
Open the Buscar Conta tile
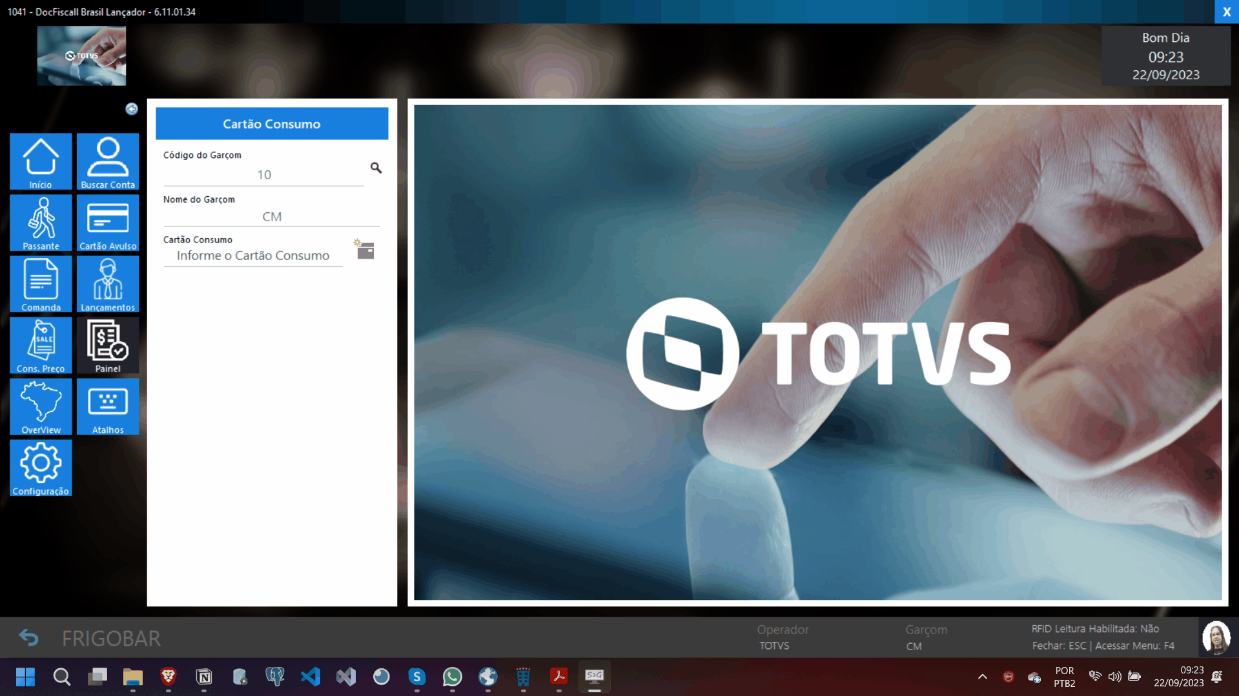pyautogui.click(x=108, y=161)
